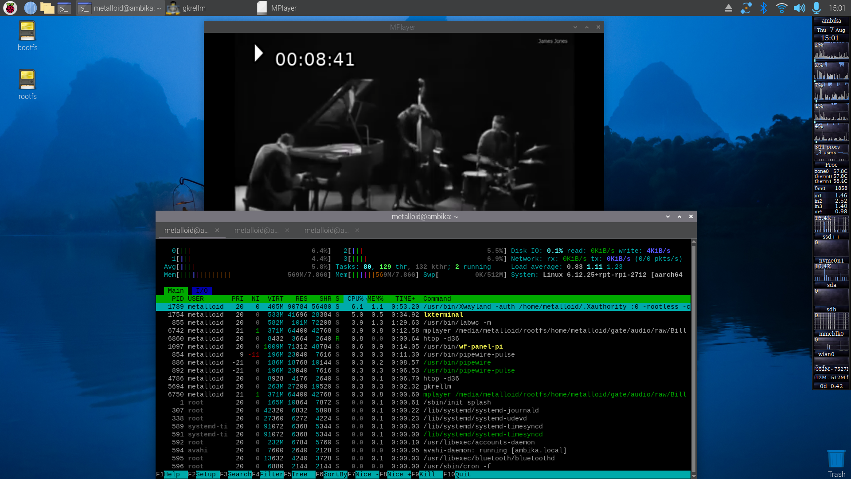Open the volume control in tray

tap(799, 8)
